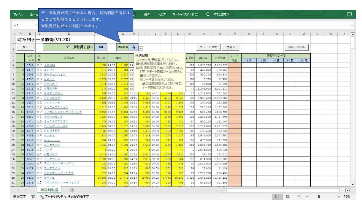Viewport: 362px width, 209px height.
Task: Select column N header
Action: (204, 34)
